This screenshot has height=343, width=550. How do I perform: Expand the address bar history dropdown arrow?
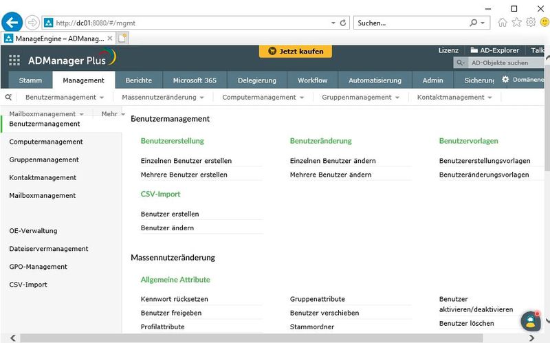coord(333,23)
